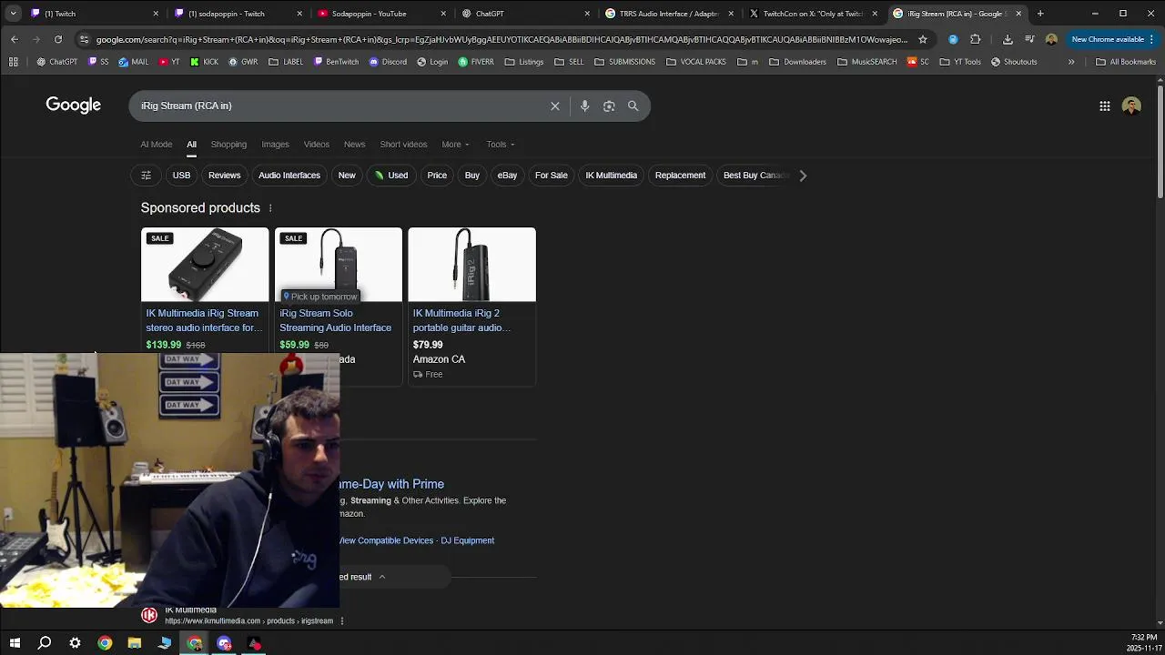1165x655 pixels.
Task: Open sponsored products info menu
Action: click(269, 208)
